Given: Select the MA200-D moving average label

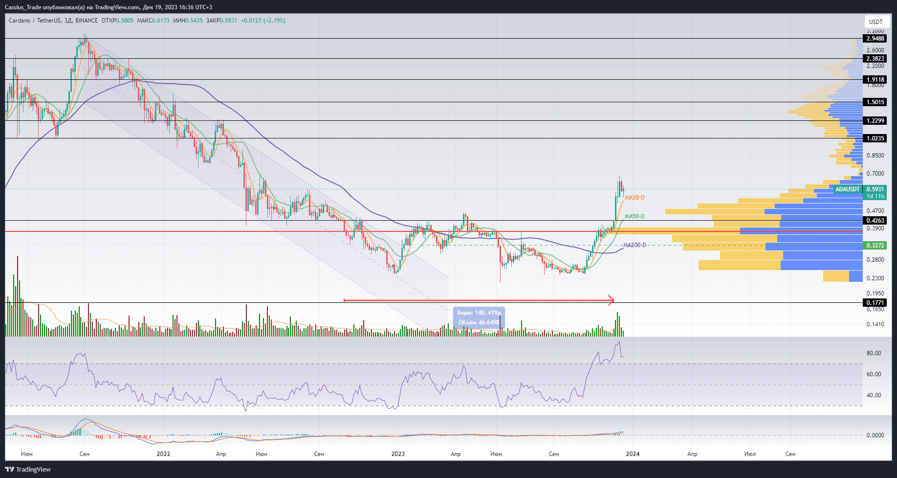Looking at the screenshot, I should 634,245.
